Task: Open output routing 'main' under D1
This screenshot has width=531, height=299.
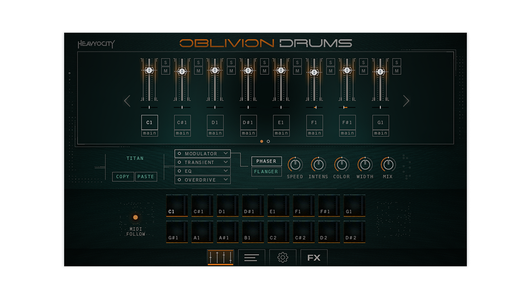Action: [215, 133]
